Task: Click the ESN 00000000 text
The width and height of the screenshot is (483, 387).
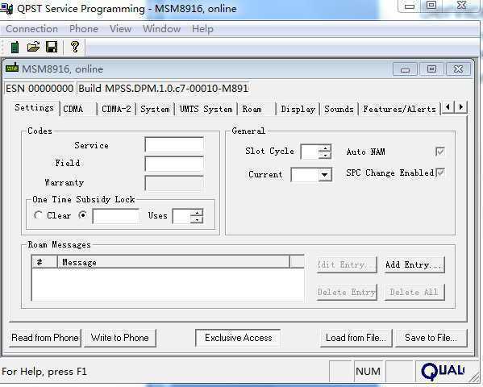Action: tap(40, 89)
